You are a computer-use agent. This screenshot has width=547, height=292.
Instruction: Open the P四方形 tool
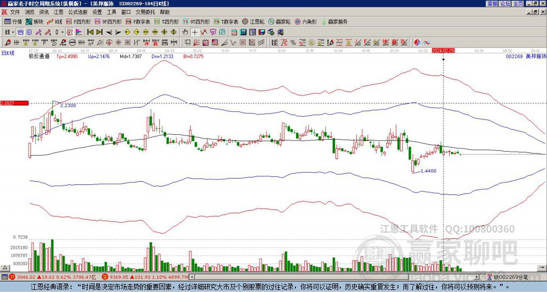pyautogui.click(x=79, y=21)
